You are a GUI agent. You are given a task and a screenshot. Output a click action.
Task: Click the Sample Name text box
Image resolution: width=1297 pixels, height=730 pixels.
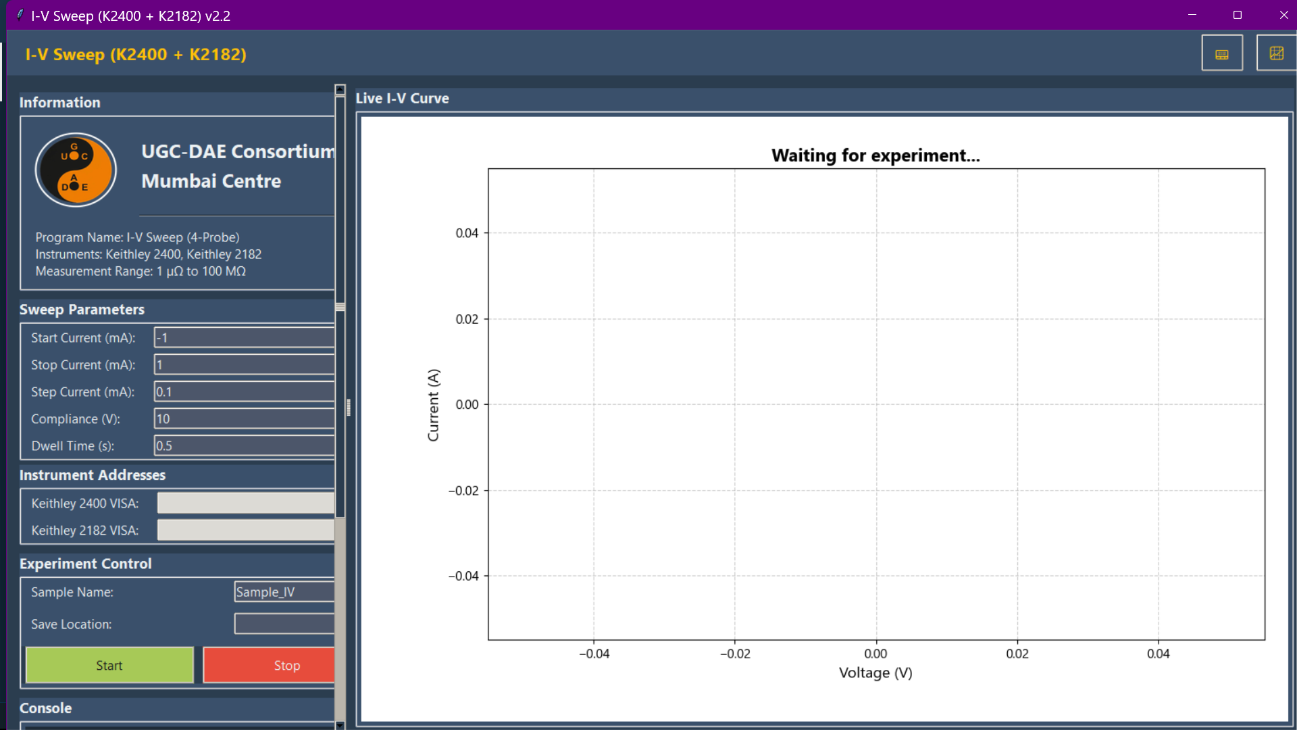point(284,591)
